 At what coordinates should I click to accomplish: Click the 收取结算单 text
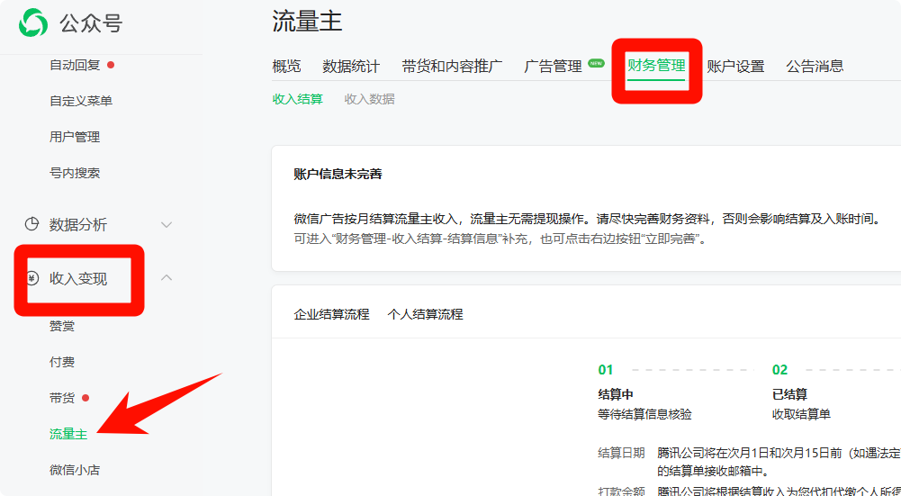coord(801,414)
